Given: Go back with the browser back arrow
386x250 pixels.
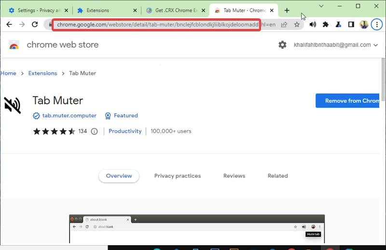Looking at the screenshot, I should click(x=9, y=25).
